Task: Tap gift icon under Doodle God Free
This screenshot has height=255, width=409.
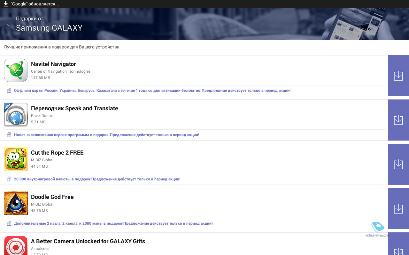Action: coord(9,223)
